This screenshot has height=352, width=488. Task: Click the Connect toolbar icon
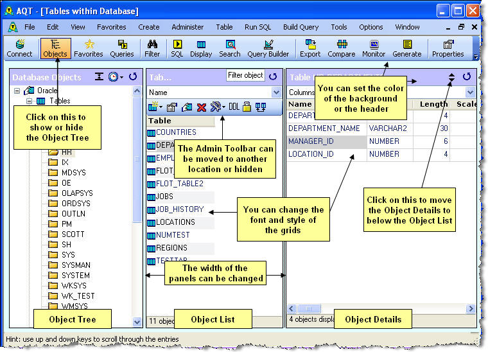point(19,48)
